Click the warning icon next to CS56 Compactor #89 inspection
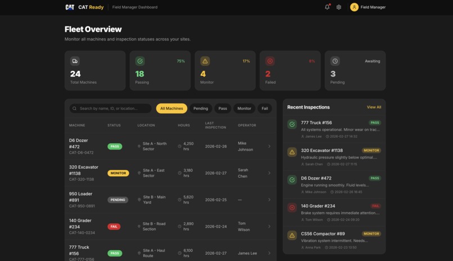453x261 pixels. coord(292,235)
